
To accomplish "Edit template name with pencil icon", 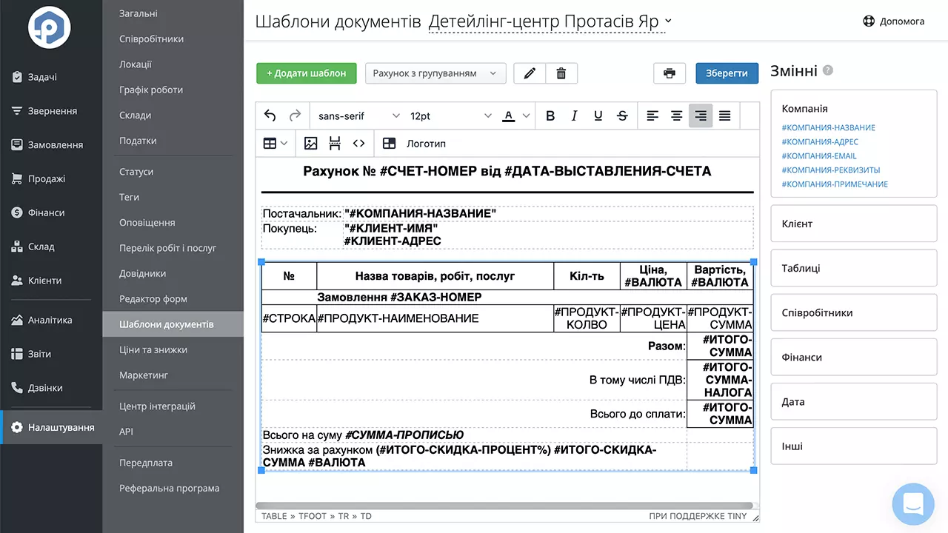I will 530,73.
